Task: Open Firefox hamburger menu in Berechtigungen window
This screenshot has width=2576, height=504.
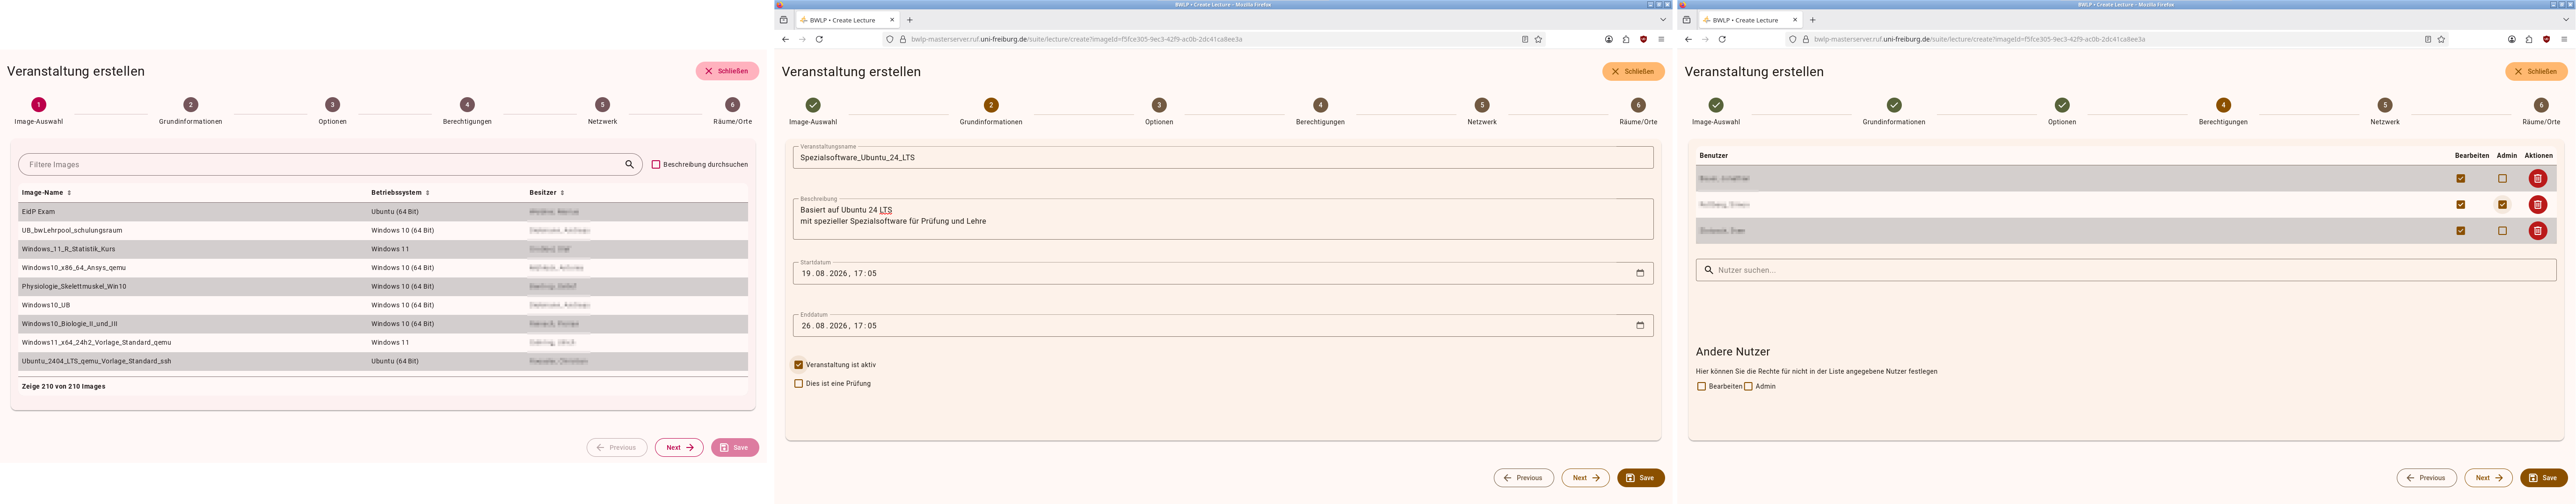Action: tap(2564, 39)
